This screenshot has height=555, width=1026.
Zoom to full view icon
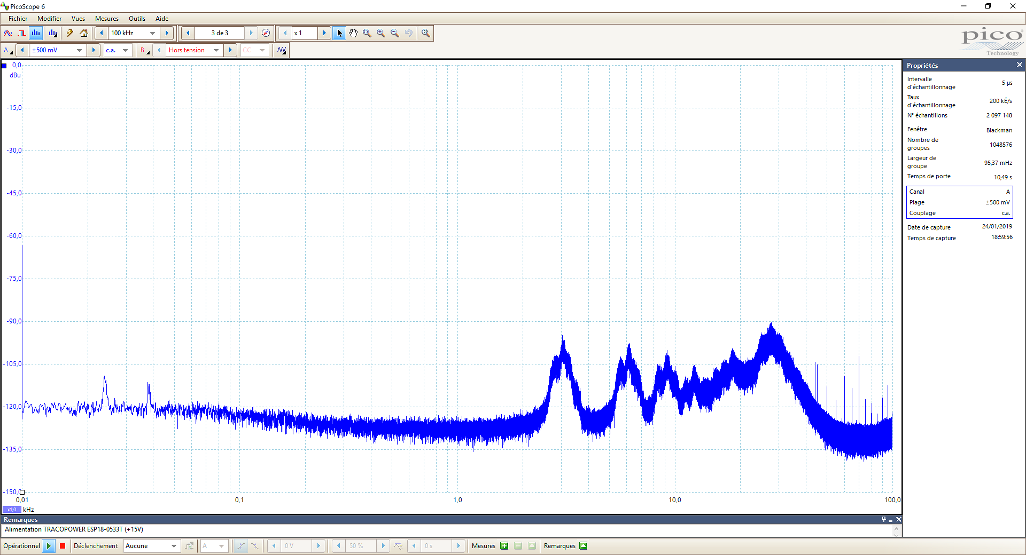pyautogui.click(x=426, y=33)
